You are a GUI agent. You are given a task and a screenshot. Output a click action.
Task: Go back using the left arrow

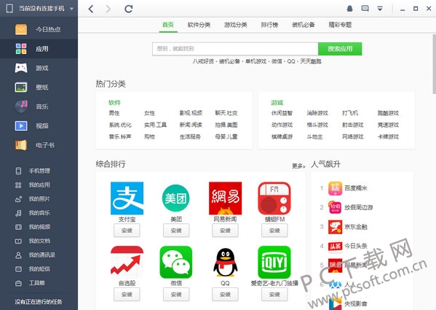point(91,9)
